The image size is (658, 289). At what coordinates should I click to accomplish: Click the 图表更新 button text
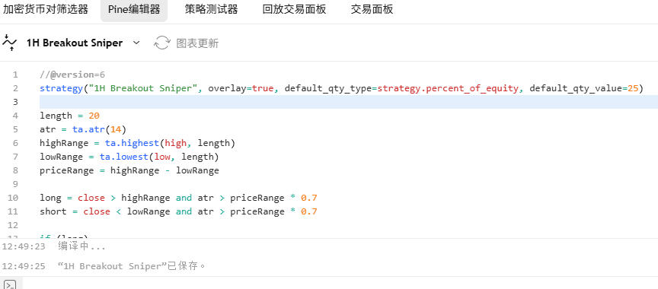coord(197,43)
